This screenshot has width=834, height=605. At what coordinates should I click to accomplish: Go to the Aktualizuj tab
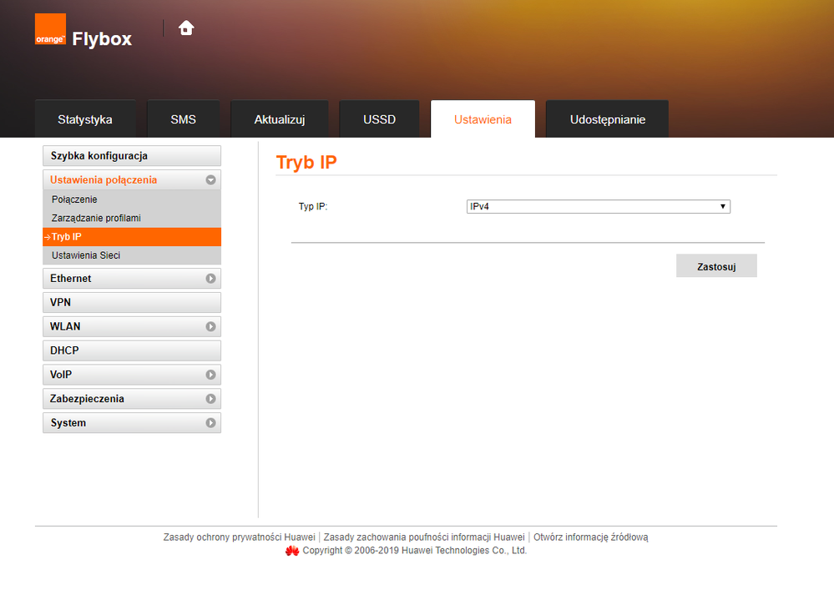tap(280, 119)
